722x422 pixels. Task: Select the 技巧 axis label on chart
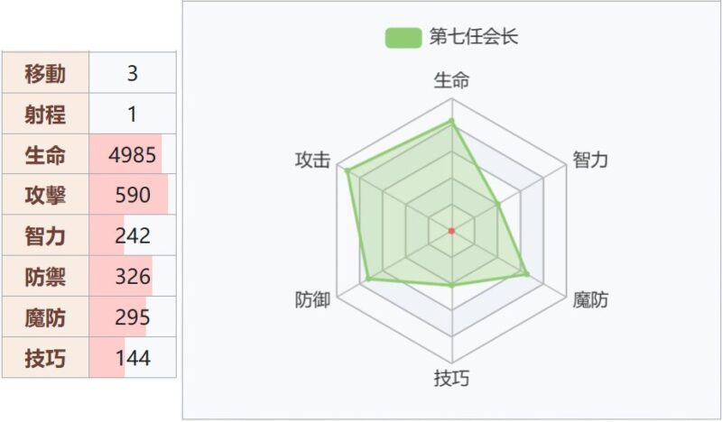click(452, 379)
